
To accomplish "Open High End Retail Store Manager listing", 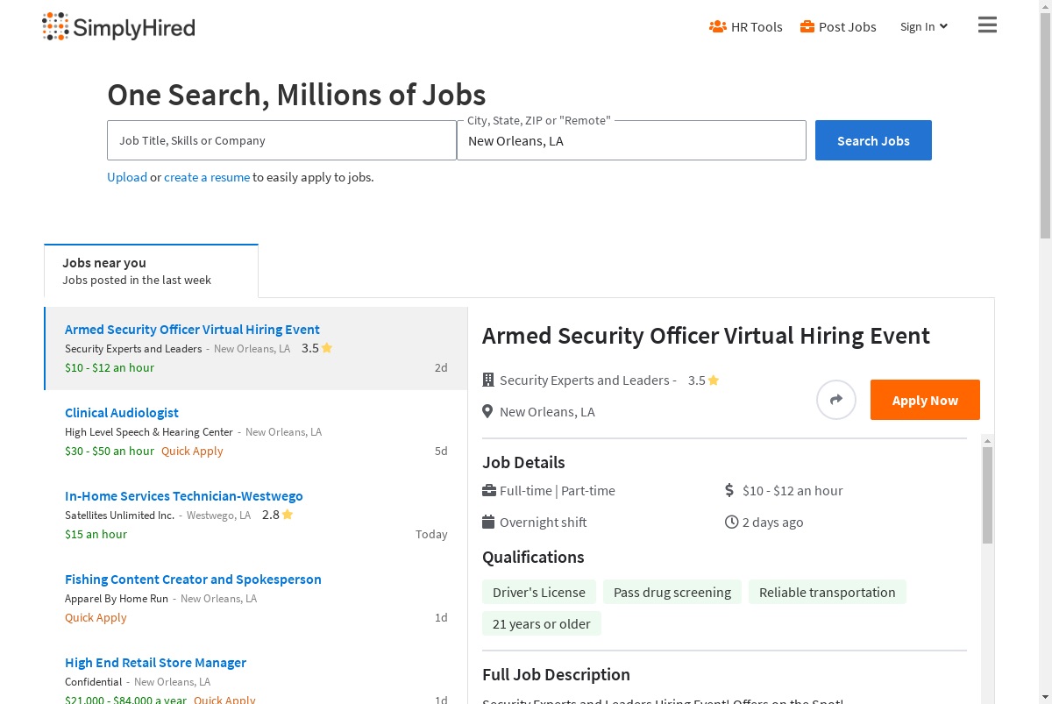I will (x=155, y=663).
